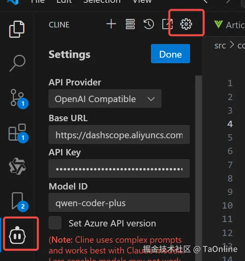245x261 pixels.
Task: Click line number 10 in editor gutter
Action: [x=227, y=205]
